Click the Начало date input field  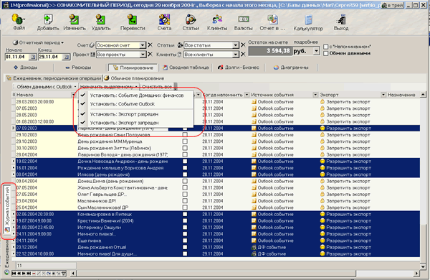pos(17,57)
